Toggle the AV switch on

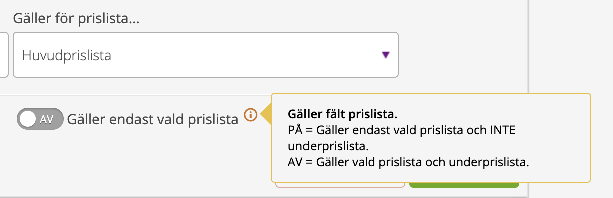click(x=40, y=119)
